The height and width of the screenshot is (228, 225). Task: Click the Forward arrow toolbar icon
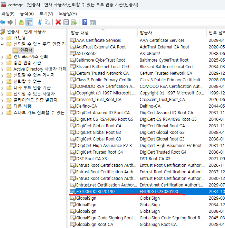(10, 22)
